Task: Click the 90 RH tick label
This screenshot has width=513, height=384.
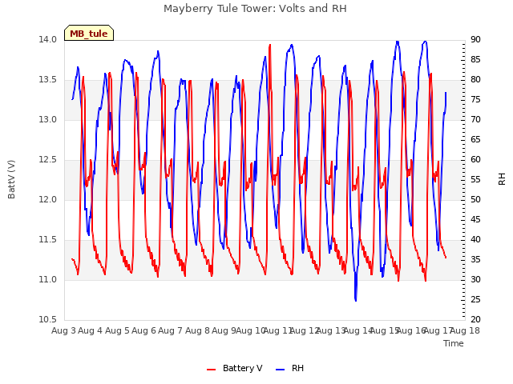Action: 475,40
